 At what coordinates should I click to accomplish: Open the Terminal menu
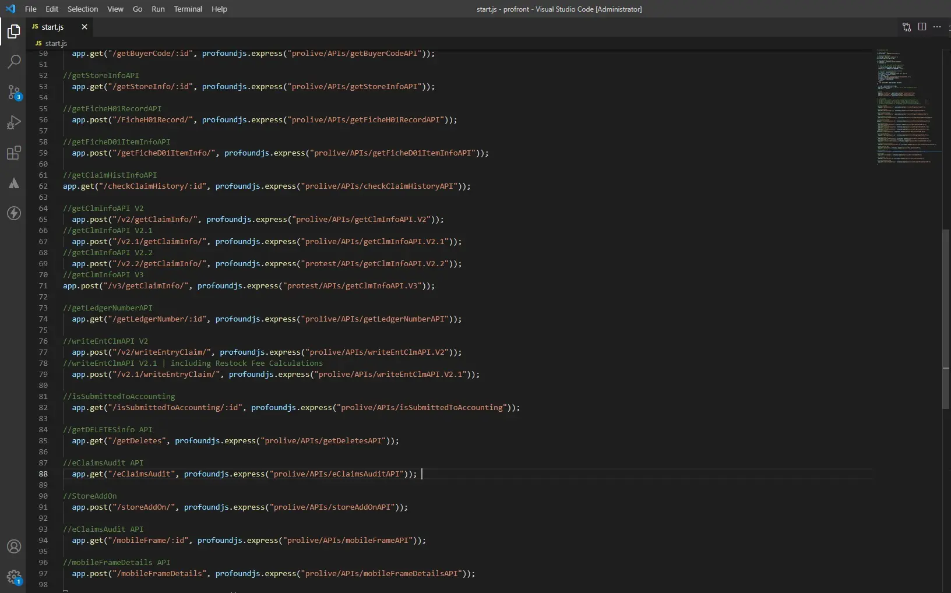188,9
